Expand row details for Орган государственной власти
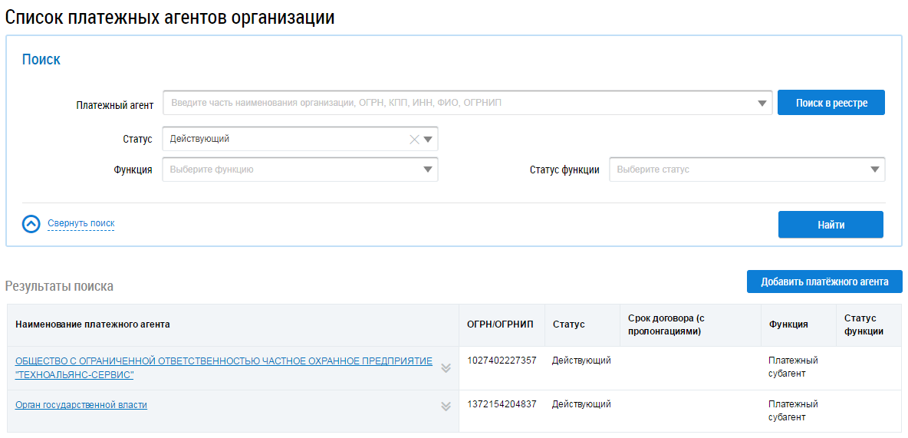This screenshot has width=908, height=438. (x=446, y=406)
